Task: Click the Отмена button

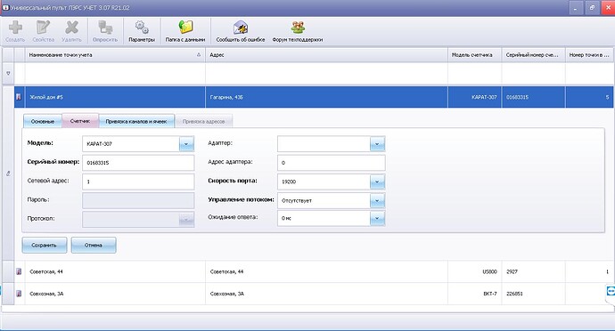Action: pos(94,246)
